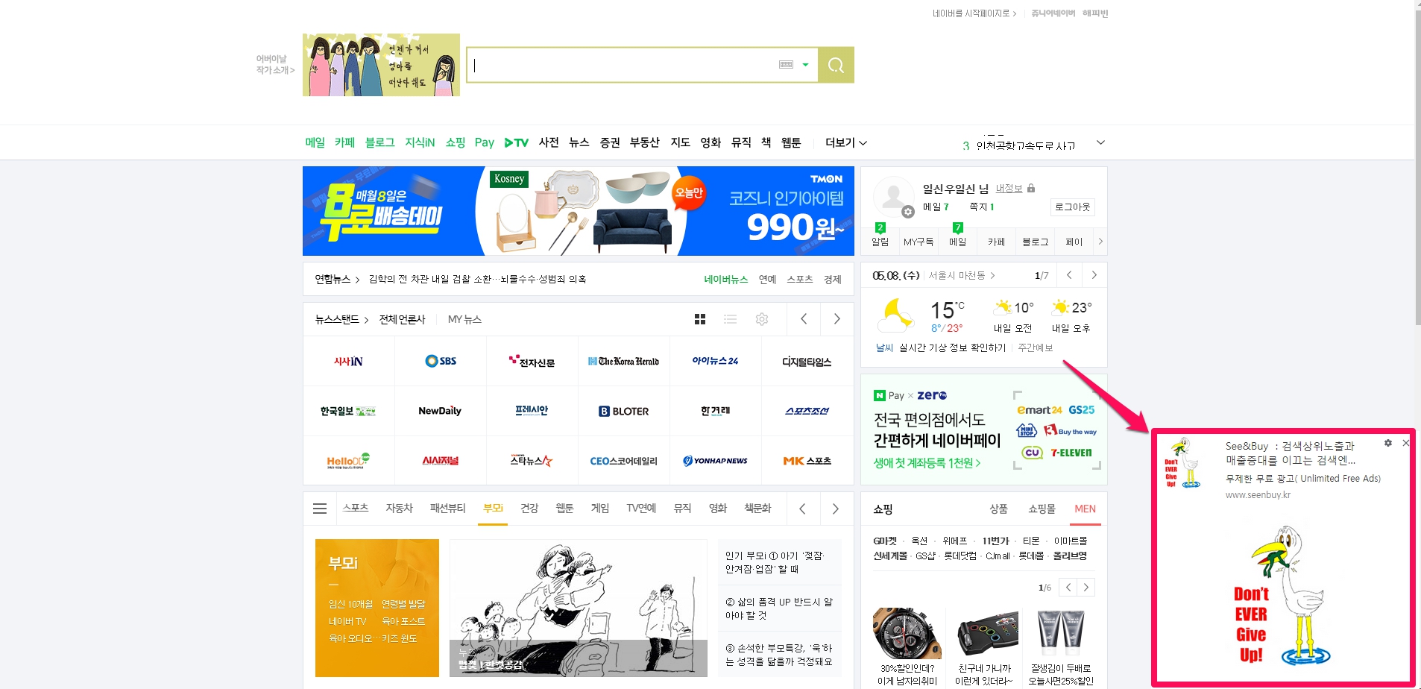
Task: Click the Naver Pay zero 편의점 banner
Action: click(984, 430)
